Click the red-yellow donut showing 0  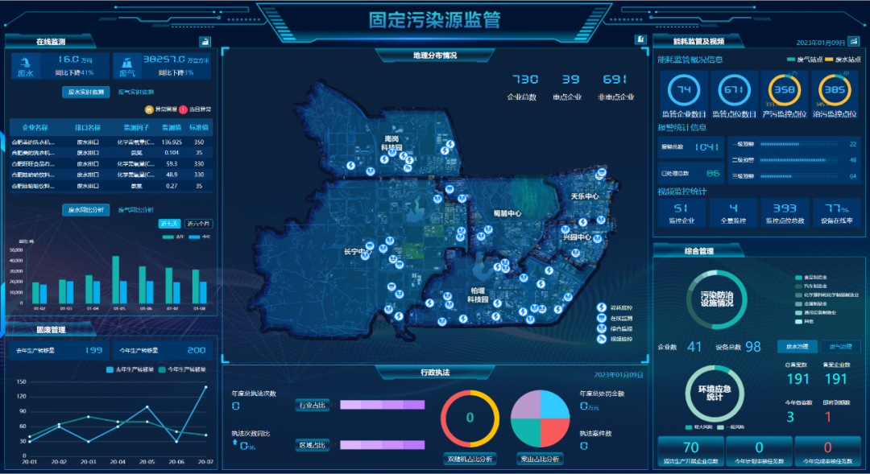coord(470,418)
